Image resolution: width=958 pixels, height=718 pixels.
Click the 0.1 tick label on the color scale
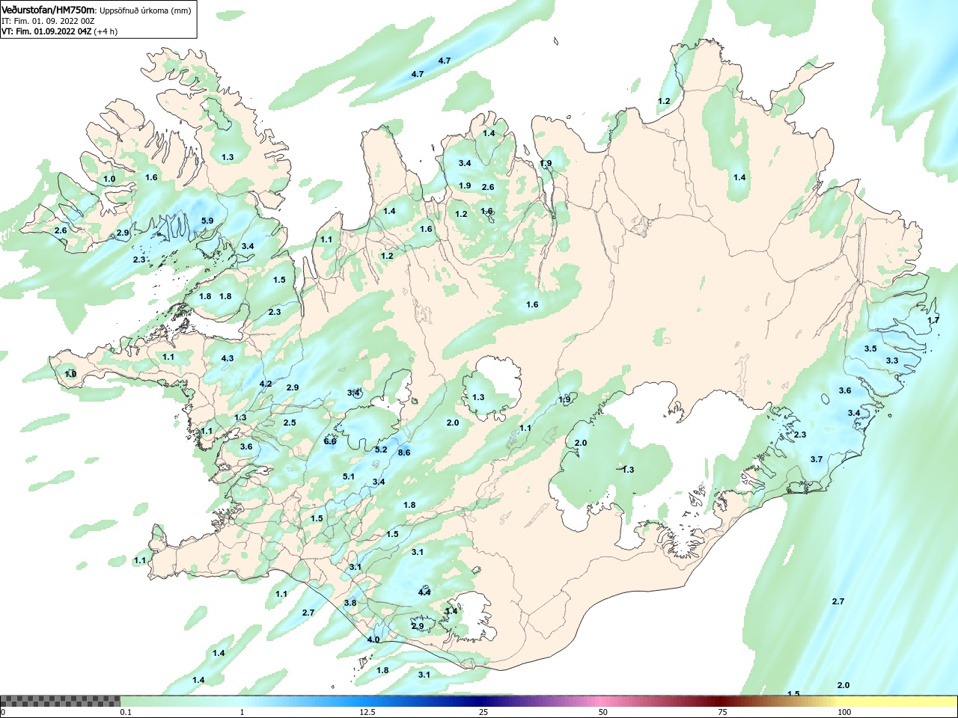(126, 713)
